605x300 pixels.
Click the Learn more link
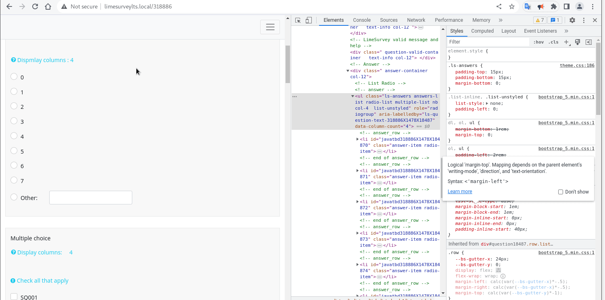[x=459, y=192]
